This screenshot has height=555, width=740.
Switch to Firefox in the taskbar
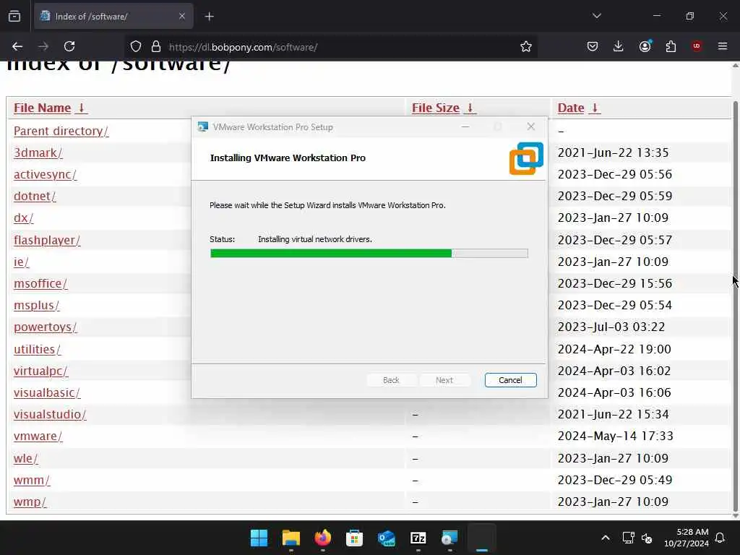click(x=323, y=538)
